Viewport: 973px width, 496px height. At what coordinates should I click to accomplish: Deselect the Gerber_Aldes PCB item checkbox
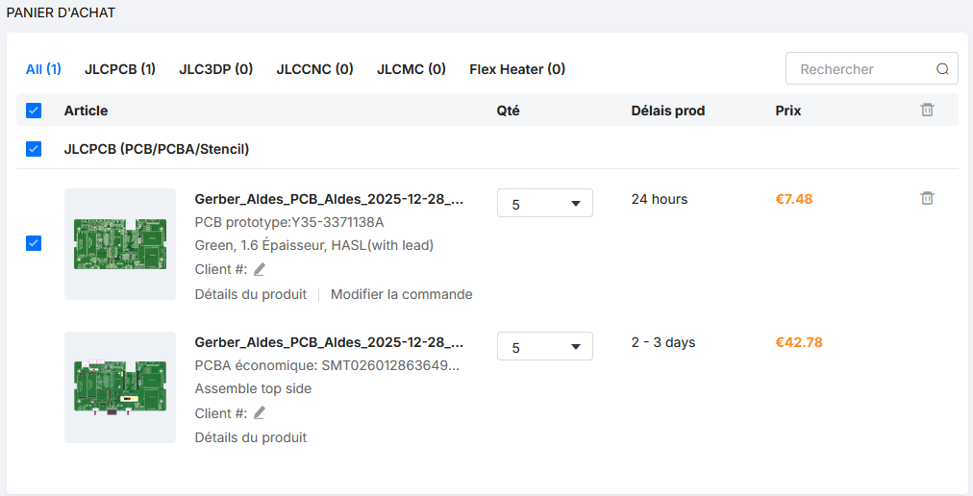[x=34, y=243]
